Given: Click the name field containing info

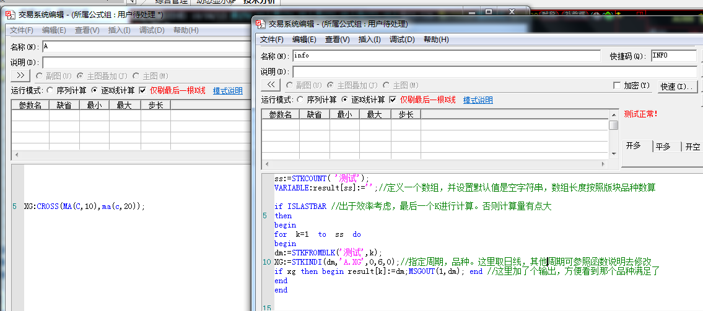Looking at the screenshot, I should tap(446, 56).
